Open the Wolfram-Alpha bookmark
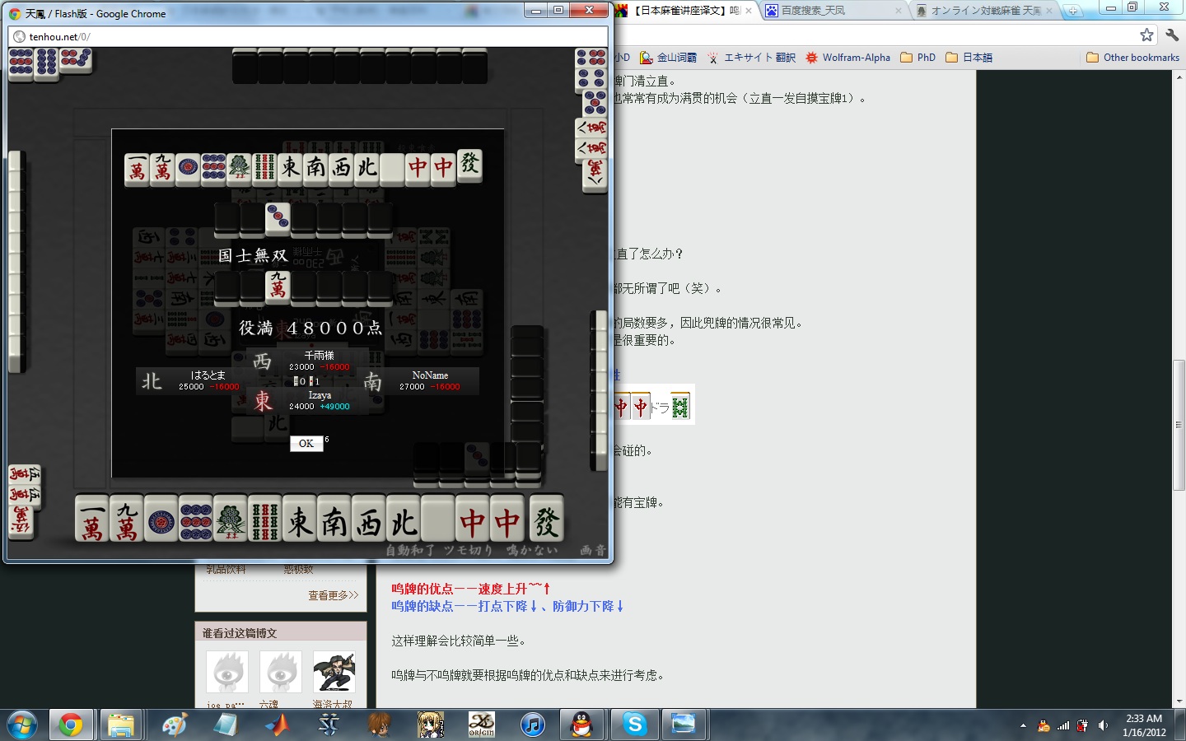The height and width of the screenshot is (741, 1186). click(x=847, y=58)
